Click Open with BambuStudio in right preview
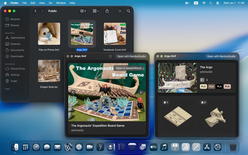Screen dimensions: 248x155 click(221, 56)
